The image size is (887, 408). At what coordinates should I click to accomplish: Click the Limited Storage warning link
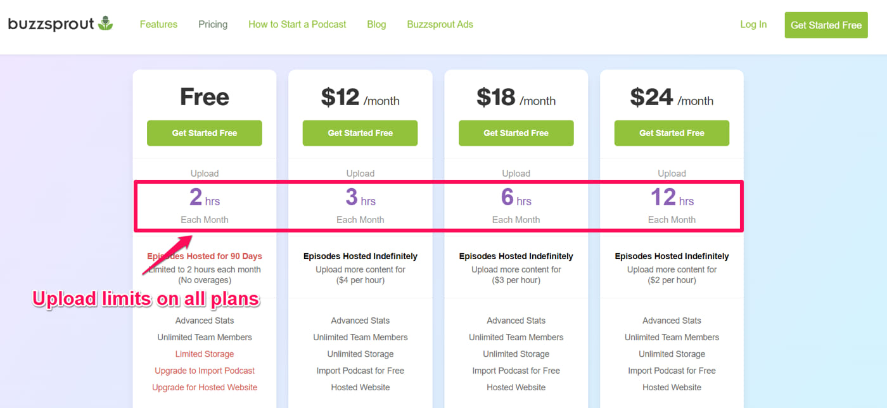204,354
